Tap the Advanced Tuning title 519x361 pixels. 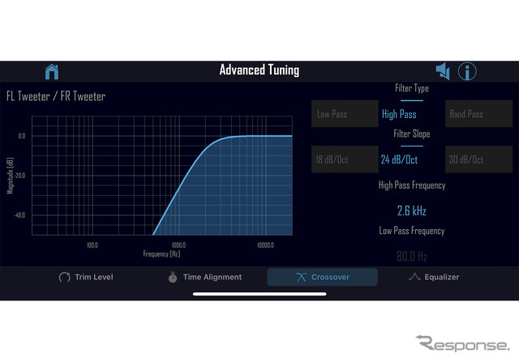coord(259,70)
